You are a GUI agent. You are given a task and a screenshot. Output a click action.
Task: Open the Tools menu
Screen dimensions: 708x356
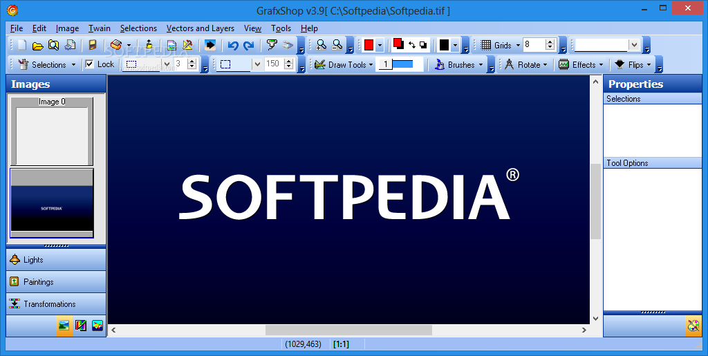[281, 28]
